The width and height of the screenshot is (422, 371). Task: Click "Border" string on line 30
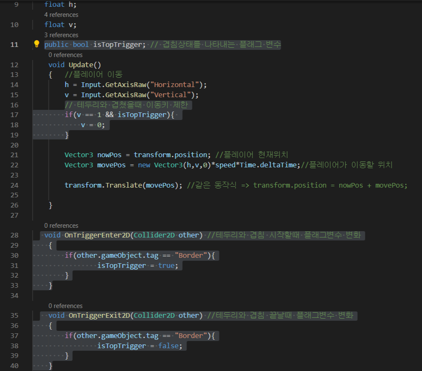pos(191,256)
